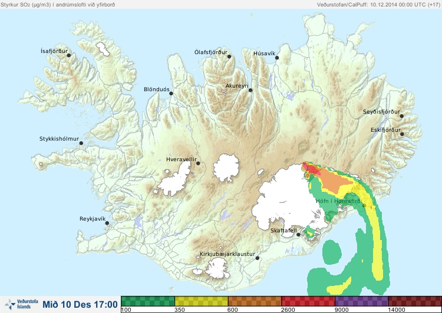Screen dimensions: 442x313
Task: Click the Veðurstofan/CalPuff timestamp text
Action: (378, 5)
